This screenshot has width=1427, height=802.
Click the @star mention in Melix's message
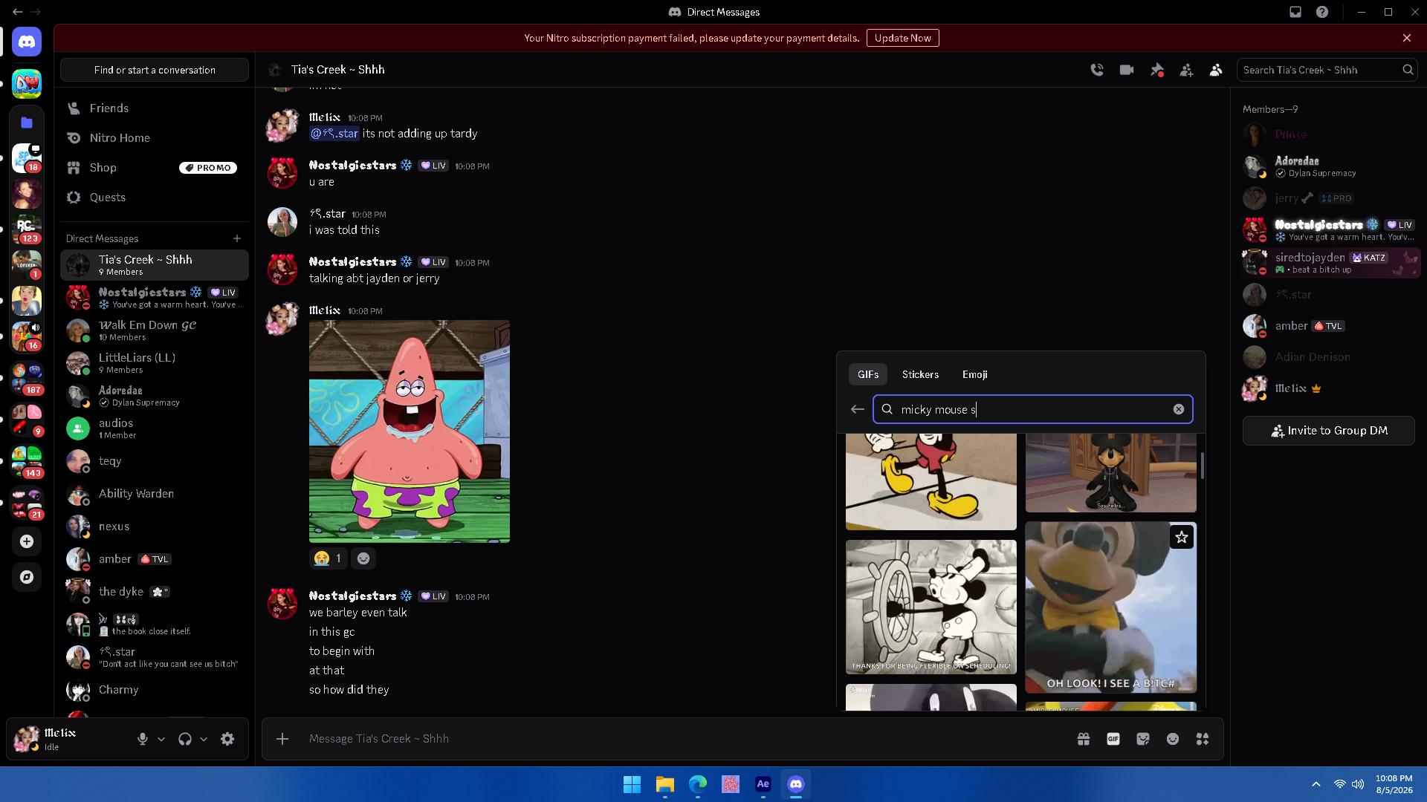(x=334, y=134)
